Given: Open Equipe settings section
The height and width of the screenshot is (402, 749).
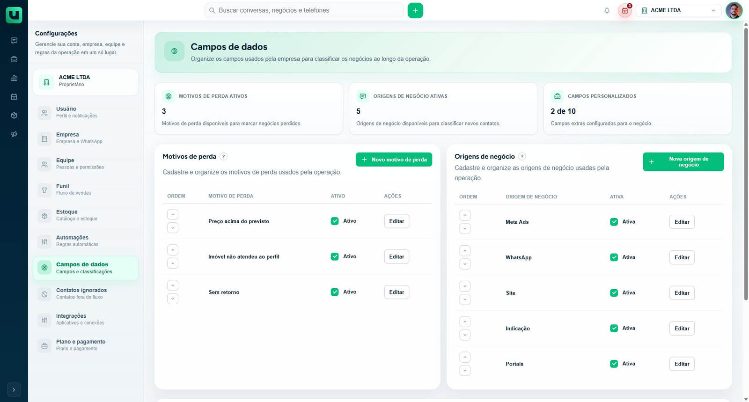Looking at the screenshot, I should pyautogui.click(x=86, y=164).
